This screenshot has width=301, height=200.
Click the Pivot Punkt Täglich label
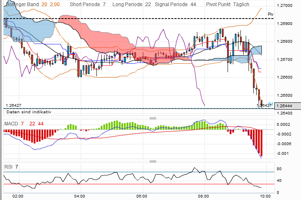[x=228, y=4]
